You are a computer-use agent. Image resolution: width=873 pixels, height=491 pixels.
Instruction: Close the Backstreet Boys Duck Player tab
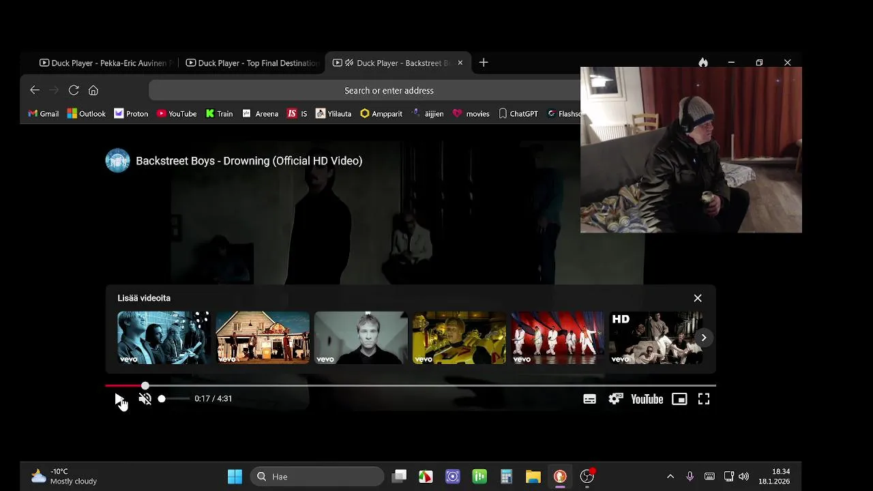(x=460, y=63)
